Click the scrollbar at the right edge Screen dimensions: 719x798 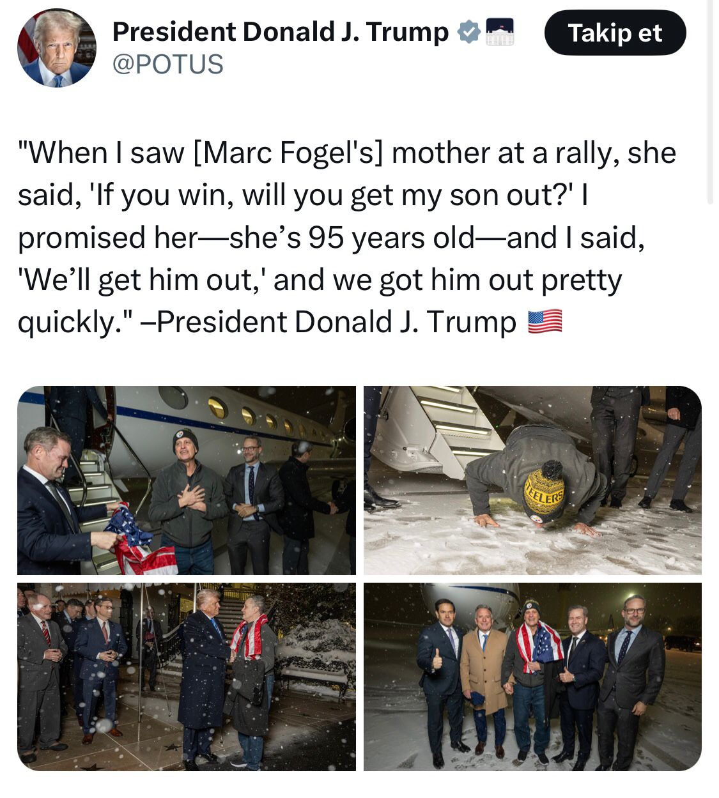[x=710, y=102]
